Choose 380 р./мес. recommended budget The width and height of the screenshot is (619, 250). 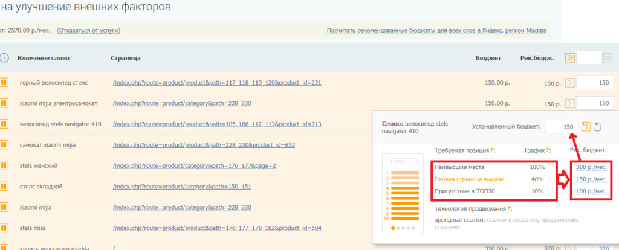(591, 167)
